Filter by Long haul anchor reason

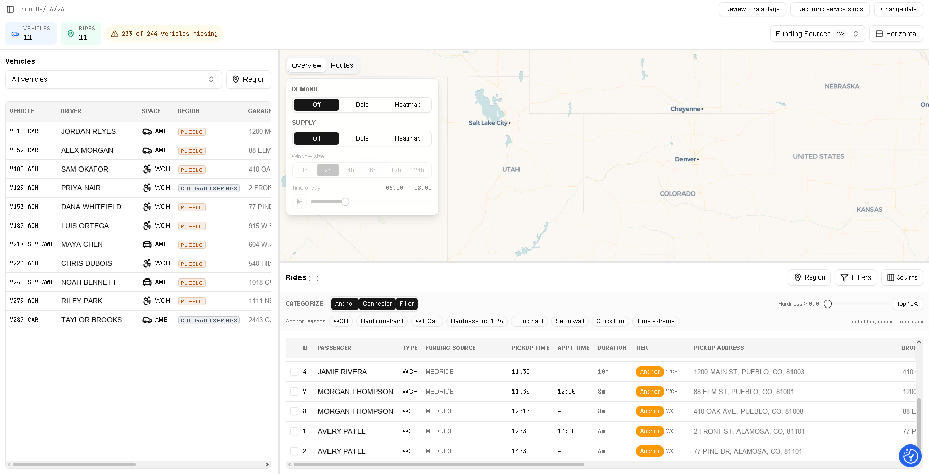[x=529, y=321]
